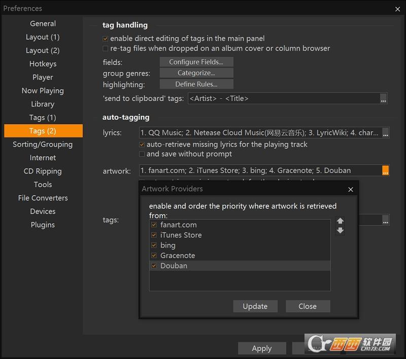
Task: Click Close in Artwork Providers
Action: 308,306
